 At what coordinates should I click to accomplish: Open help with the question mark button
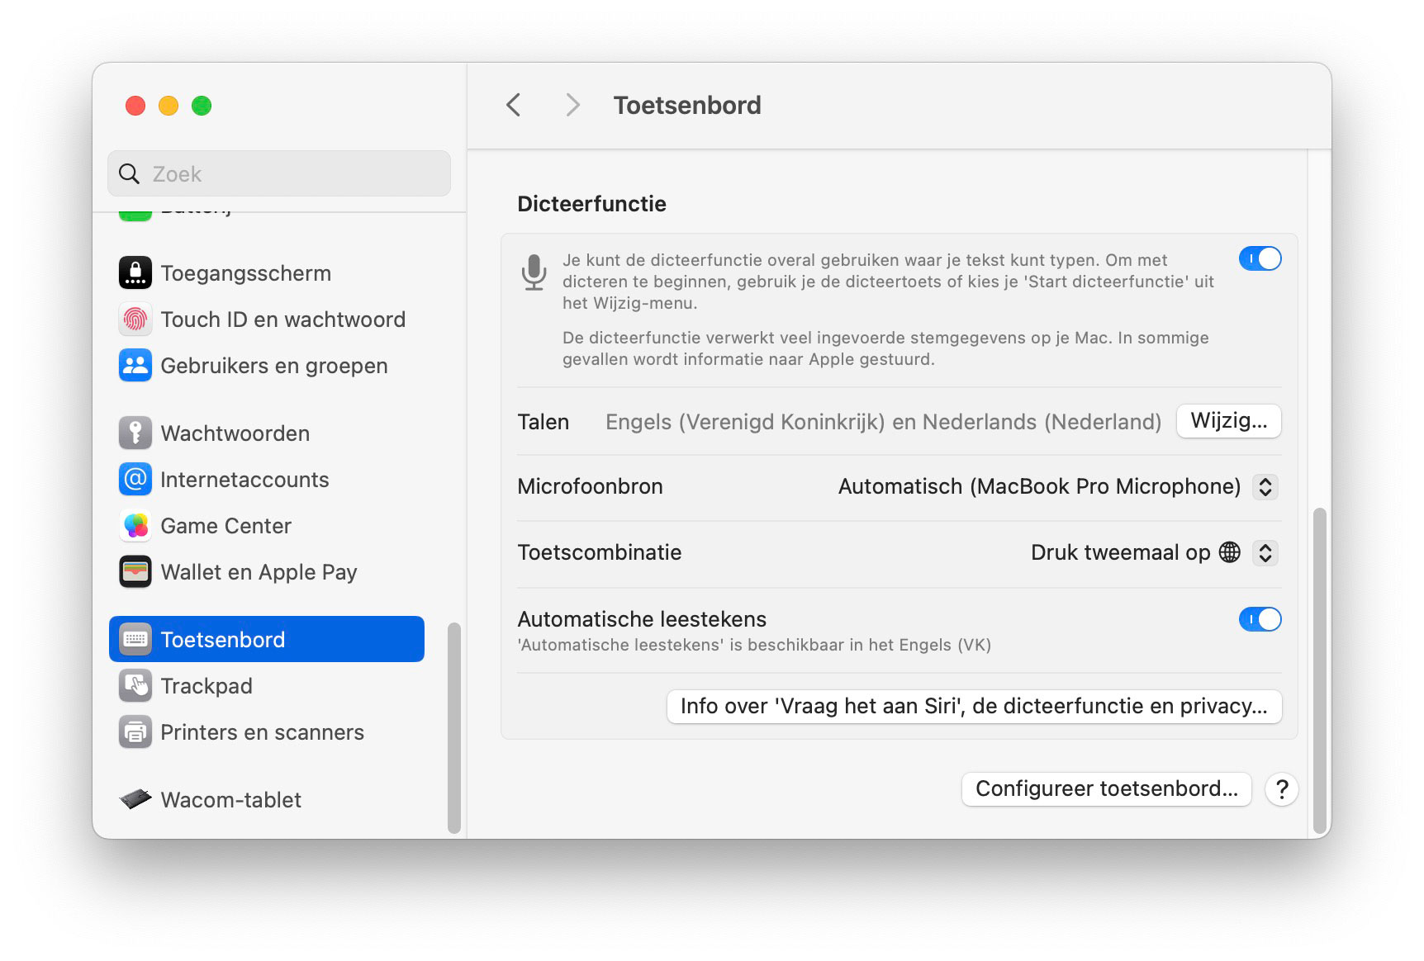(1281, 789)
